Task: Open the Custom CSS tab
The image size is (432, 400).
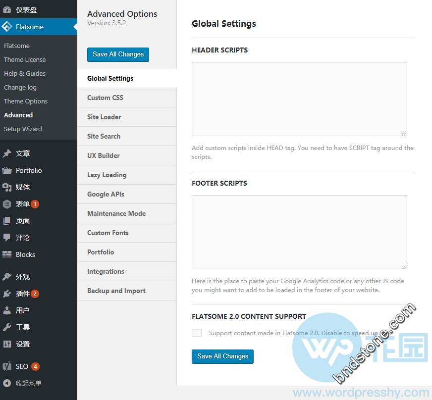Action: pos(127,98)
